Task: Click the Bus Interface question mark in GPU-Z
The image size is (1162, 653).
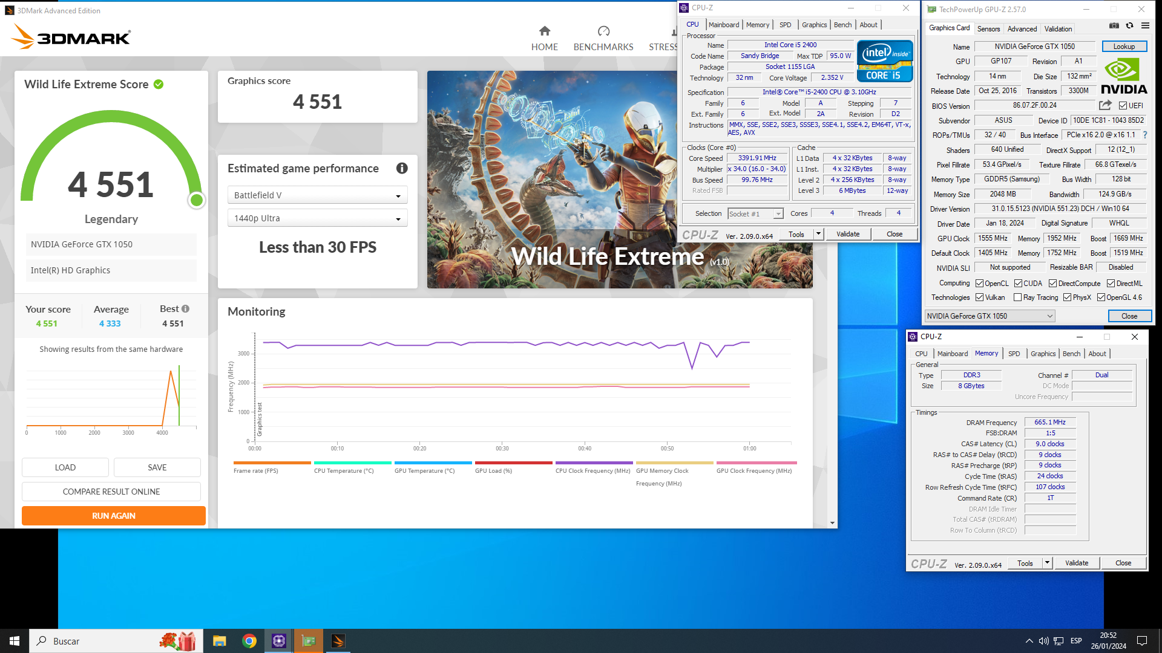Action: (1145, 135)
